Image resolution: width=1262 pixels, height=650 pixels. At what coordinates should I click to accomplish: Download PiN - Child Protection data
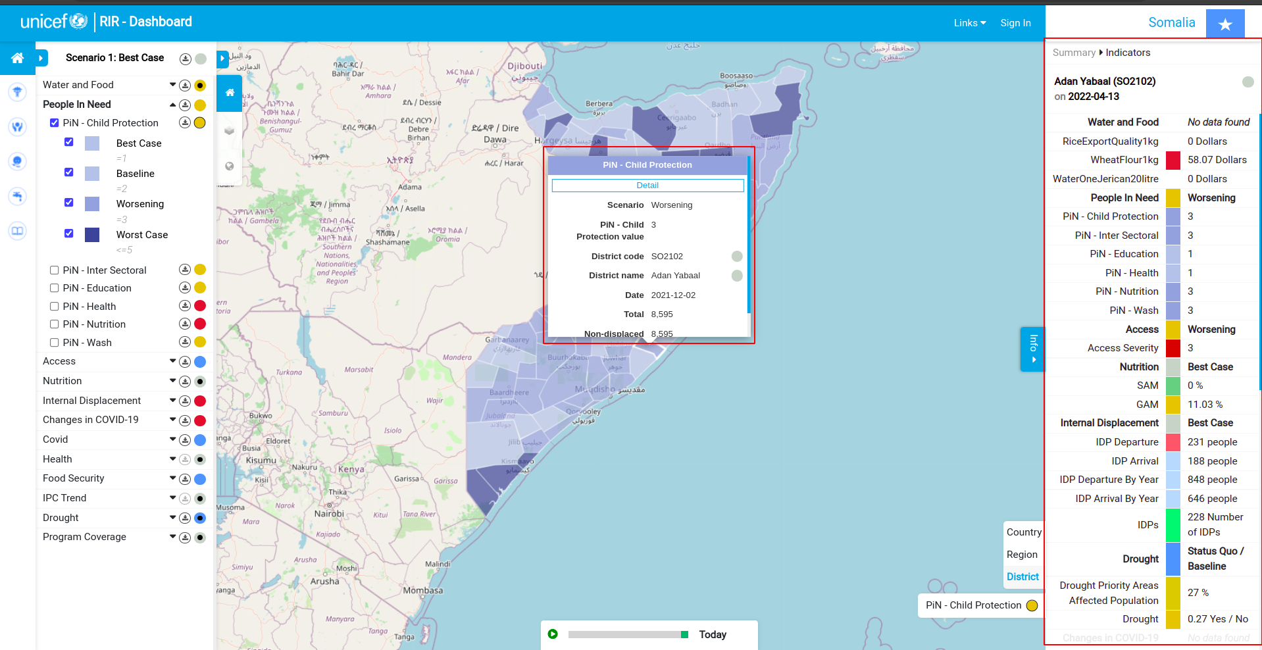(x=186, y=123)
